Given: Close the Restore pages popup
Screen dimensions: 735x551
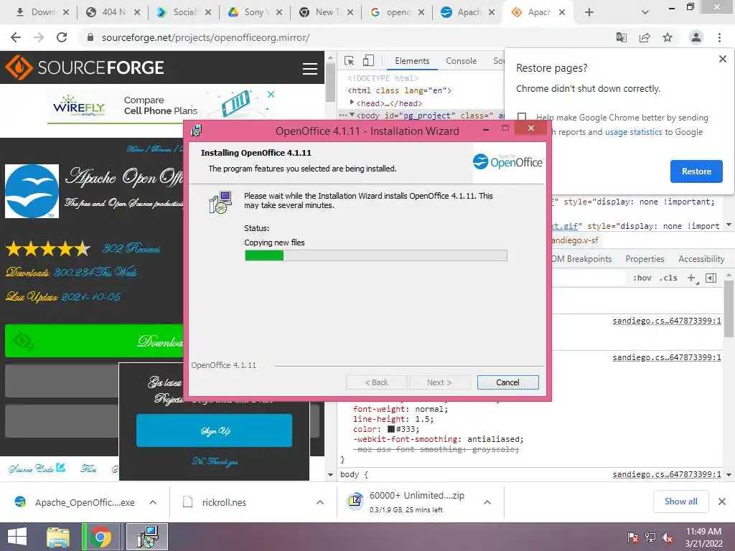Looking at the screenshot, I should point(722,59).
